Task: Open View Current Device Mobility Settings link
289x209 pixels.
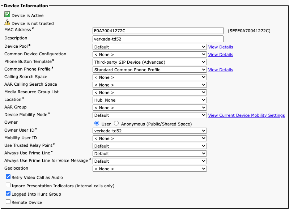Action: click(x=246, y=115)
